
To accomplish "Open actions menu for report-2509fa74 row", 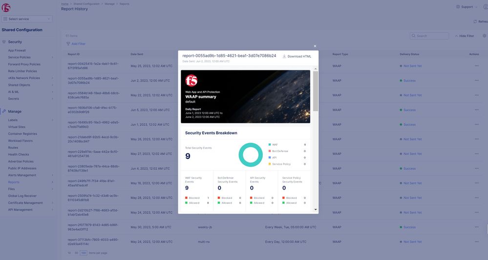I will (x=476, y=198).
